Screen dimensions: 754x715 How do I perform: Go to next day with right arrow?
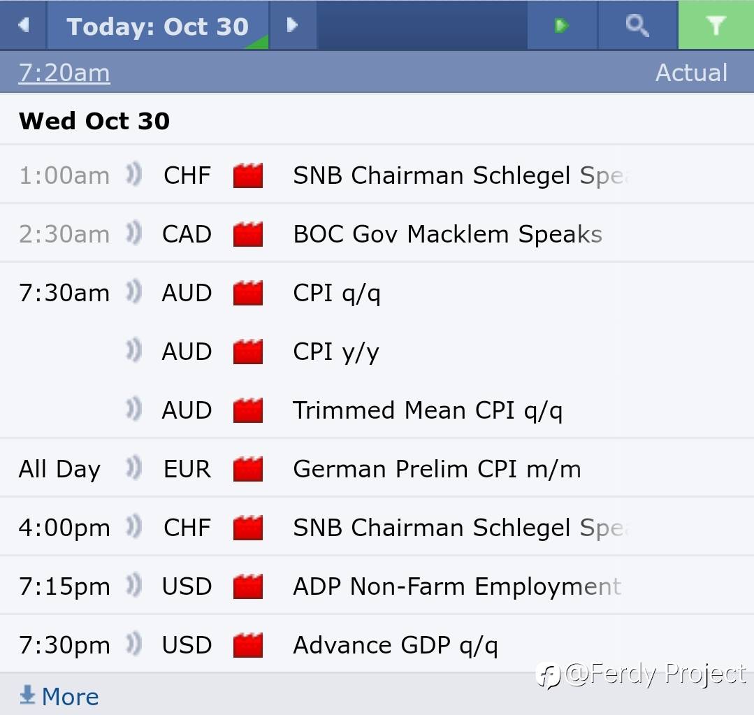point(293,25)
